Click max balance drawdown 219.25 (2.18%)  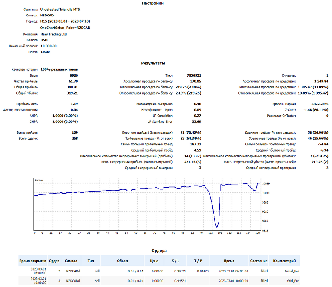coord(188,87)
